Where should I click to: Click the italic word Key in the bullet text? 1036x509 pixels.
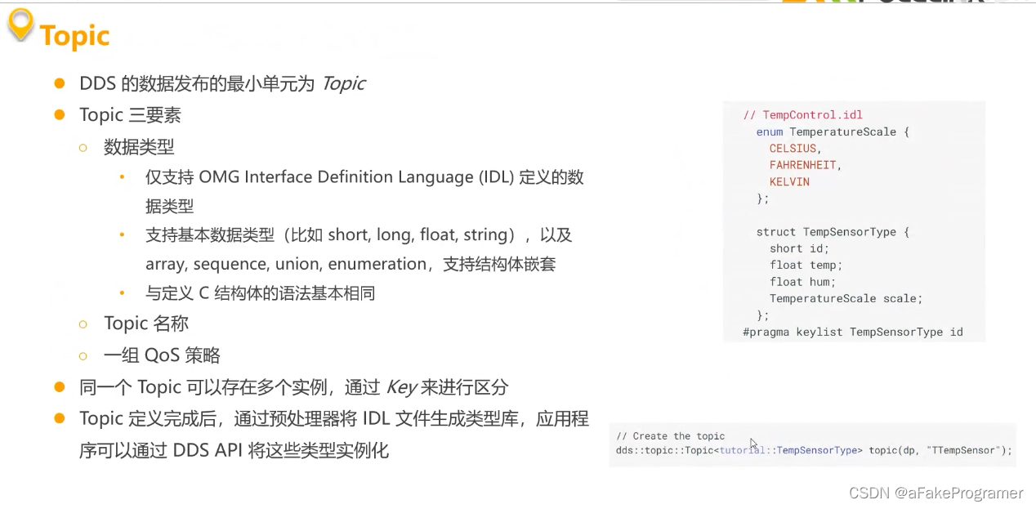click(401, 386)
